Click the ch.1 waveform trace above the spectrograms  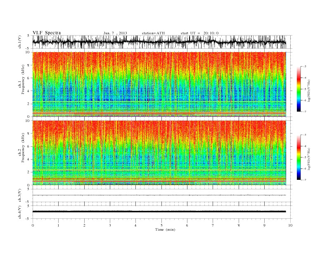pyautogui.click(x=159, y=42)
